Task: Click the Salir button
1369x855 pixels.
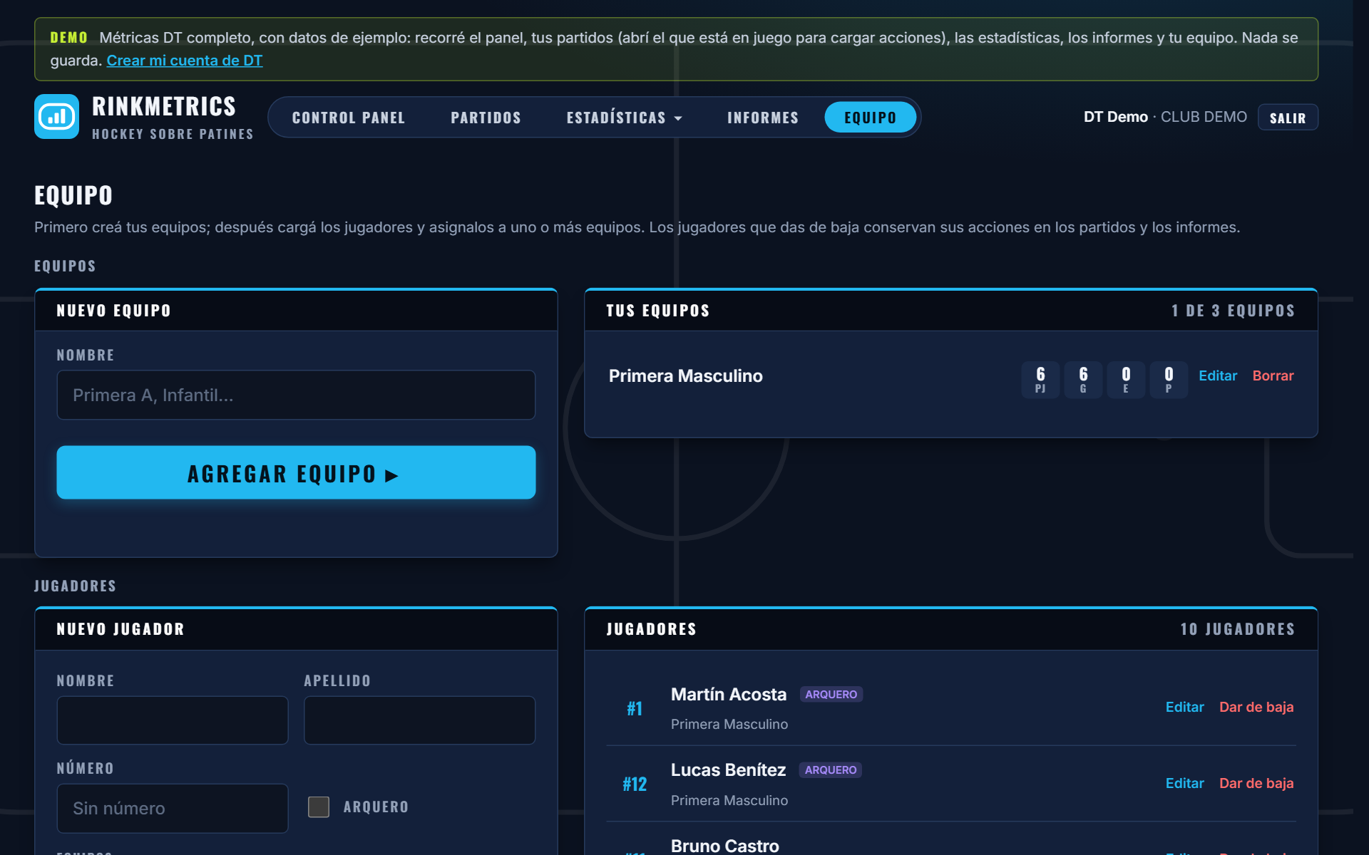Action: pyautogui.click(x=1288, y=118)
